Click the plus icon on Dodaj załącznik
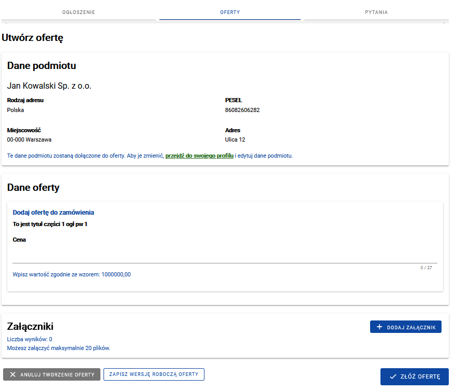This screenshot has width=455, height=391. tap(379, 327)
